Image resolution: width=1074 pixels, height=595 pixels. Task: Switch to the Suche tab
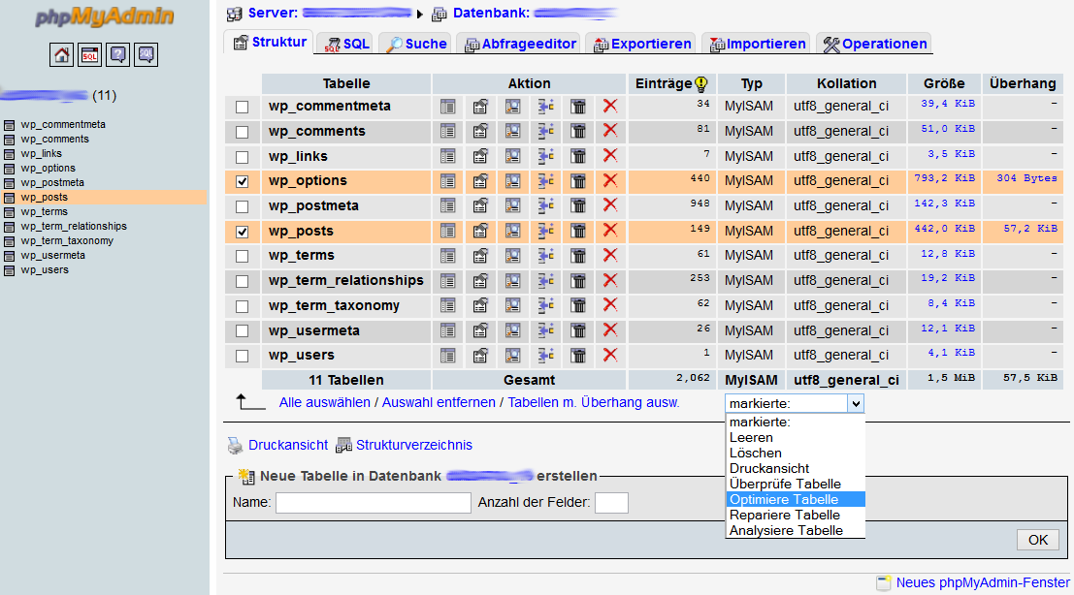pos(416,44)
